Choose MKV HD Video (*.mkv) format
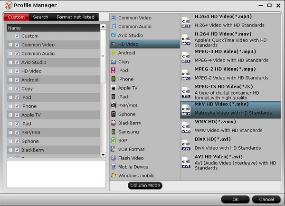285x206 pixels. pos(230,110)
